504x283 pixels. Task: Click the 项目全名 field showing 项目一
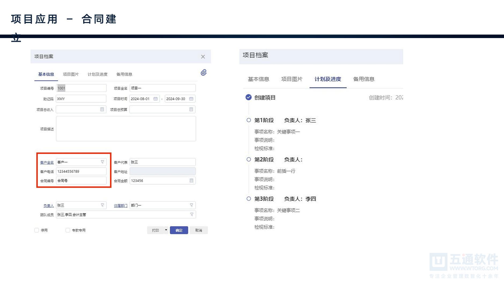163,88
